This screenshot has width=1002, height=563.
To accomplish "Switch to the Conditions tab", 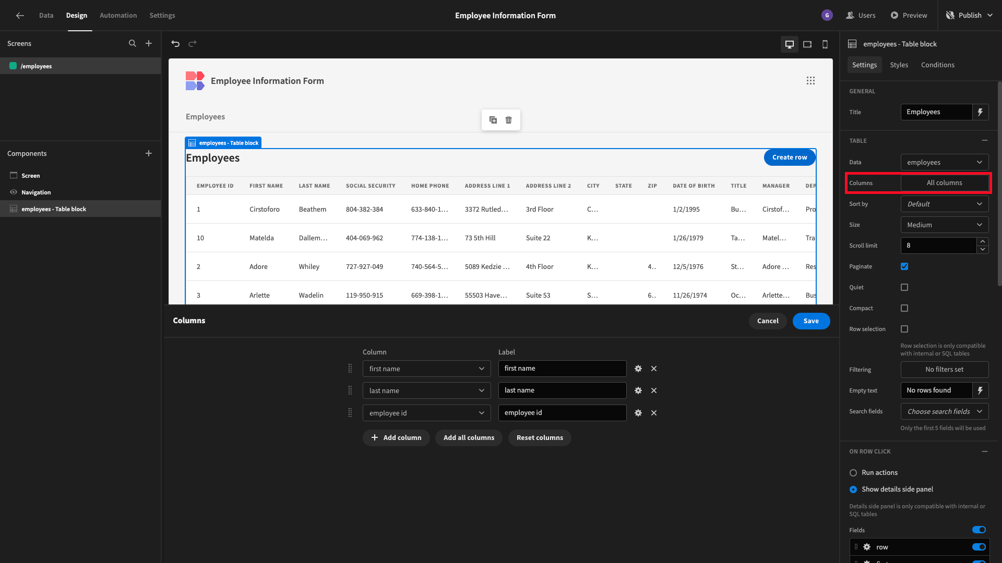I will [937, 65].
